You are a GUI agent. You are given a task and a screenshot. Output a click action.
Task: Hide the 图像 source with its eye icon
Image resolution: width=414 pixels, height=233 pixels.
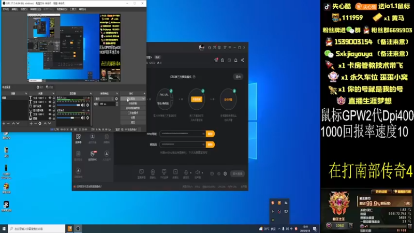(50, 119)
